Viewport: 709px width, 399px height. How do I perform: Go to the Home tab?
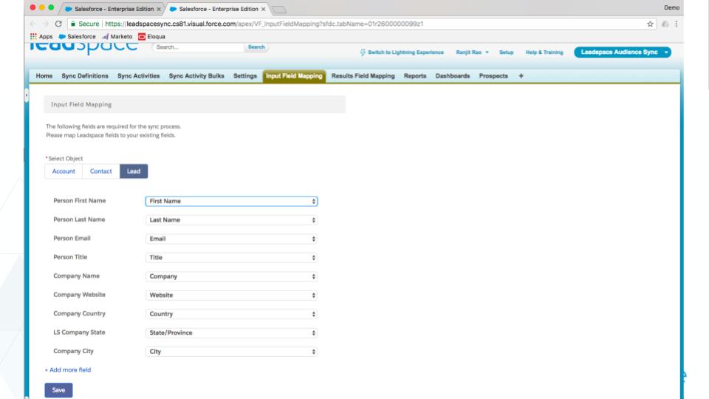coord(44,76)
